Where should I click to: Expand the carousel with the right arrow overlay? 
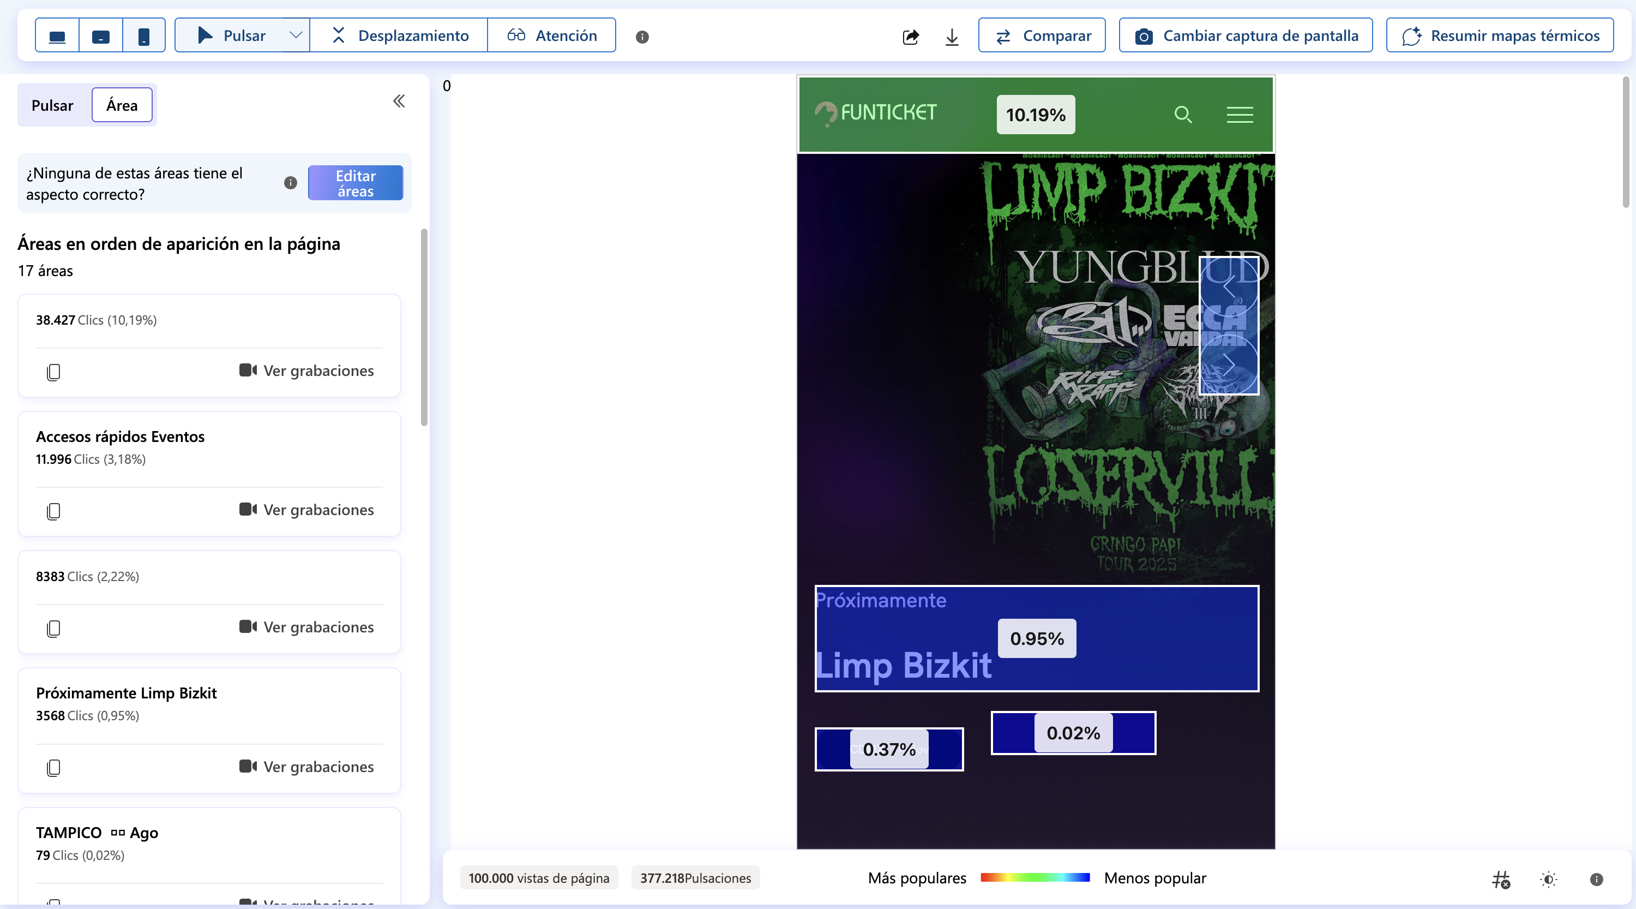click(x=1230, y=364)
